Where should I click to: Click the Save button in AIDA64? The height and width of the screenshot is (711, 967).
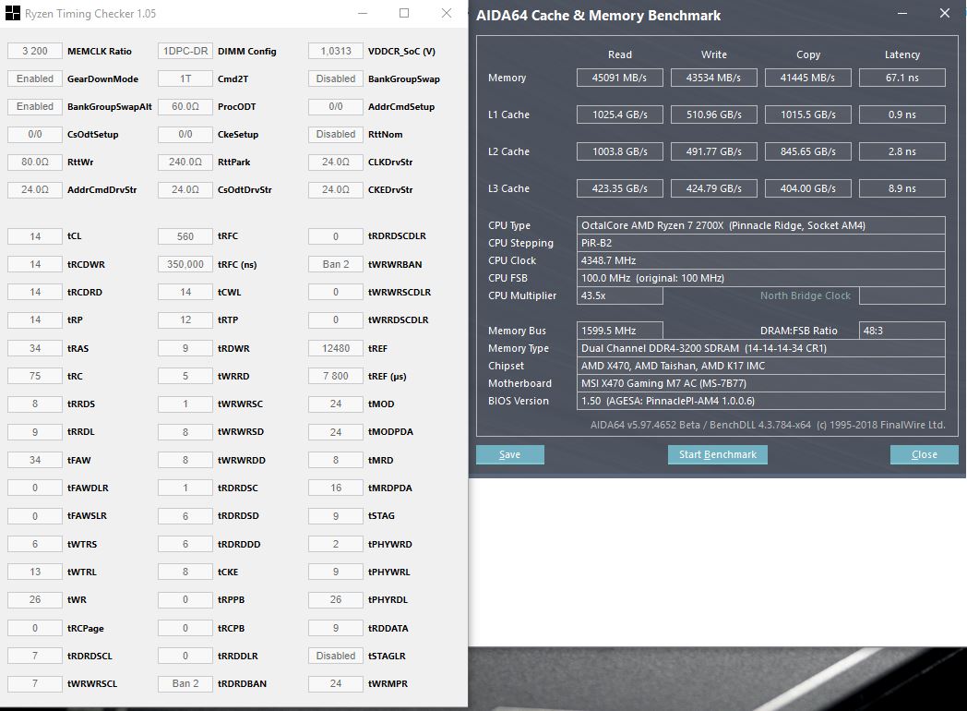510,454
